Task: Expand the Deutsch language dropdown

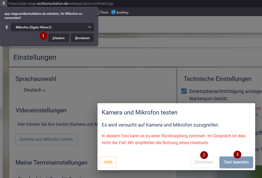Action: [x=34, y=90]
